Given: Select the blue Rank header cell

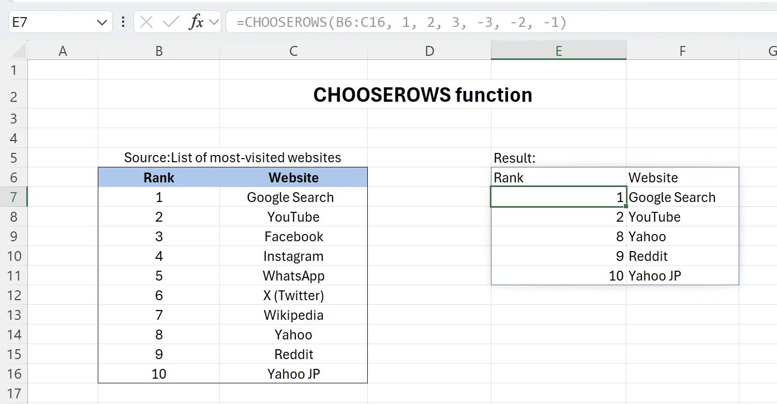Looking at the screenshot, I should (x=159, y=177).
